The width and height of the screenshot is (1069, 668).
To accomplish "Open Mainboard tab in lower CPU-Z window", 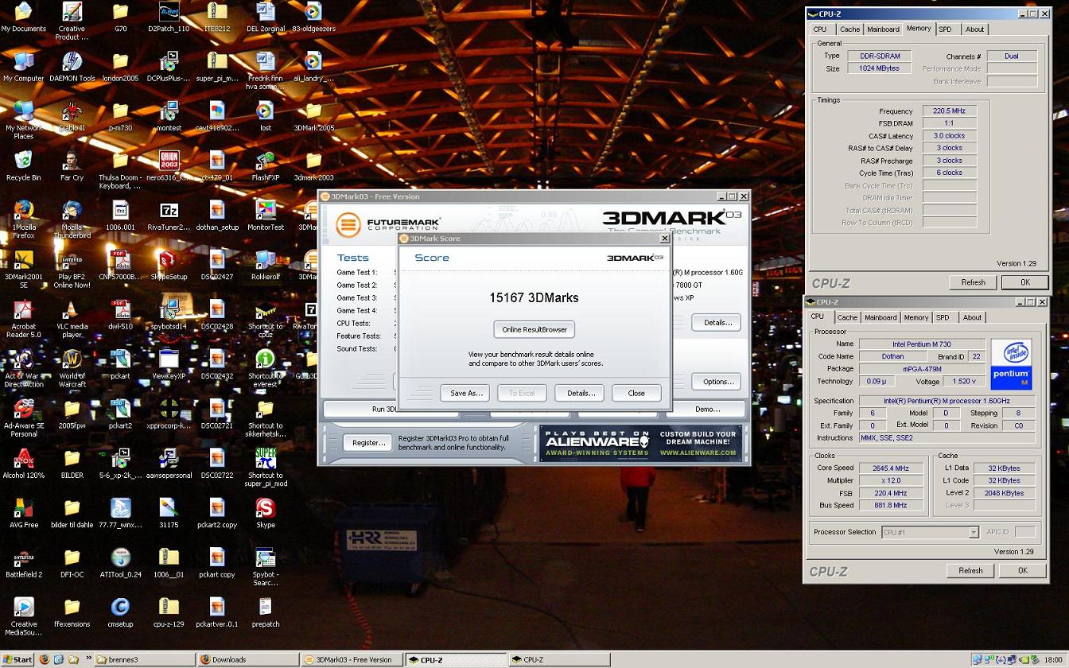I will pos(880,317).
